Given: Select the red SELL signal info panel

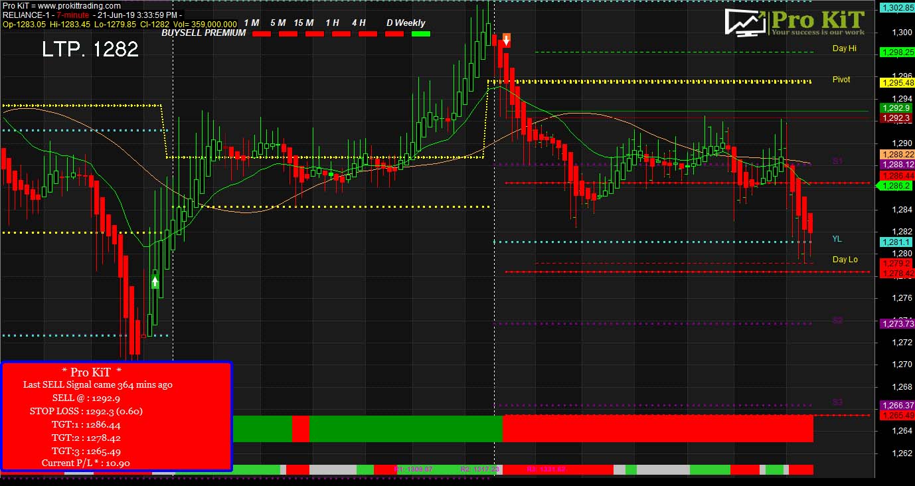Looking at the screenshot, I should tap(117, 416).
